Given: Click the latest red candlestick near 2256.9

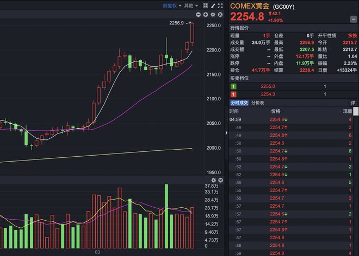Looking at the screenshot, I should coord(193,33).
